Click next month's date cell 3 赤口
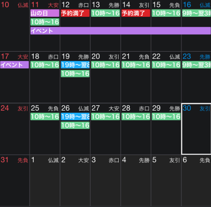Image resolution: width=211 pixels, height=207 pixels. click(x=105, y=181)
